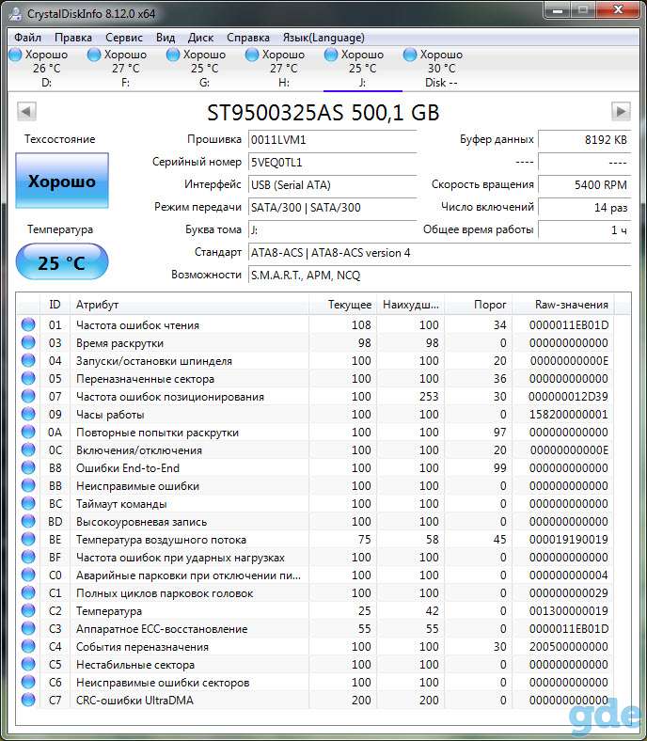Click the ID column header

pyautogui.click(x=55, y=305)
